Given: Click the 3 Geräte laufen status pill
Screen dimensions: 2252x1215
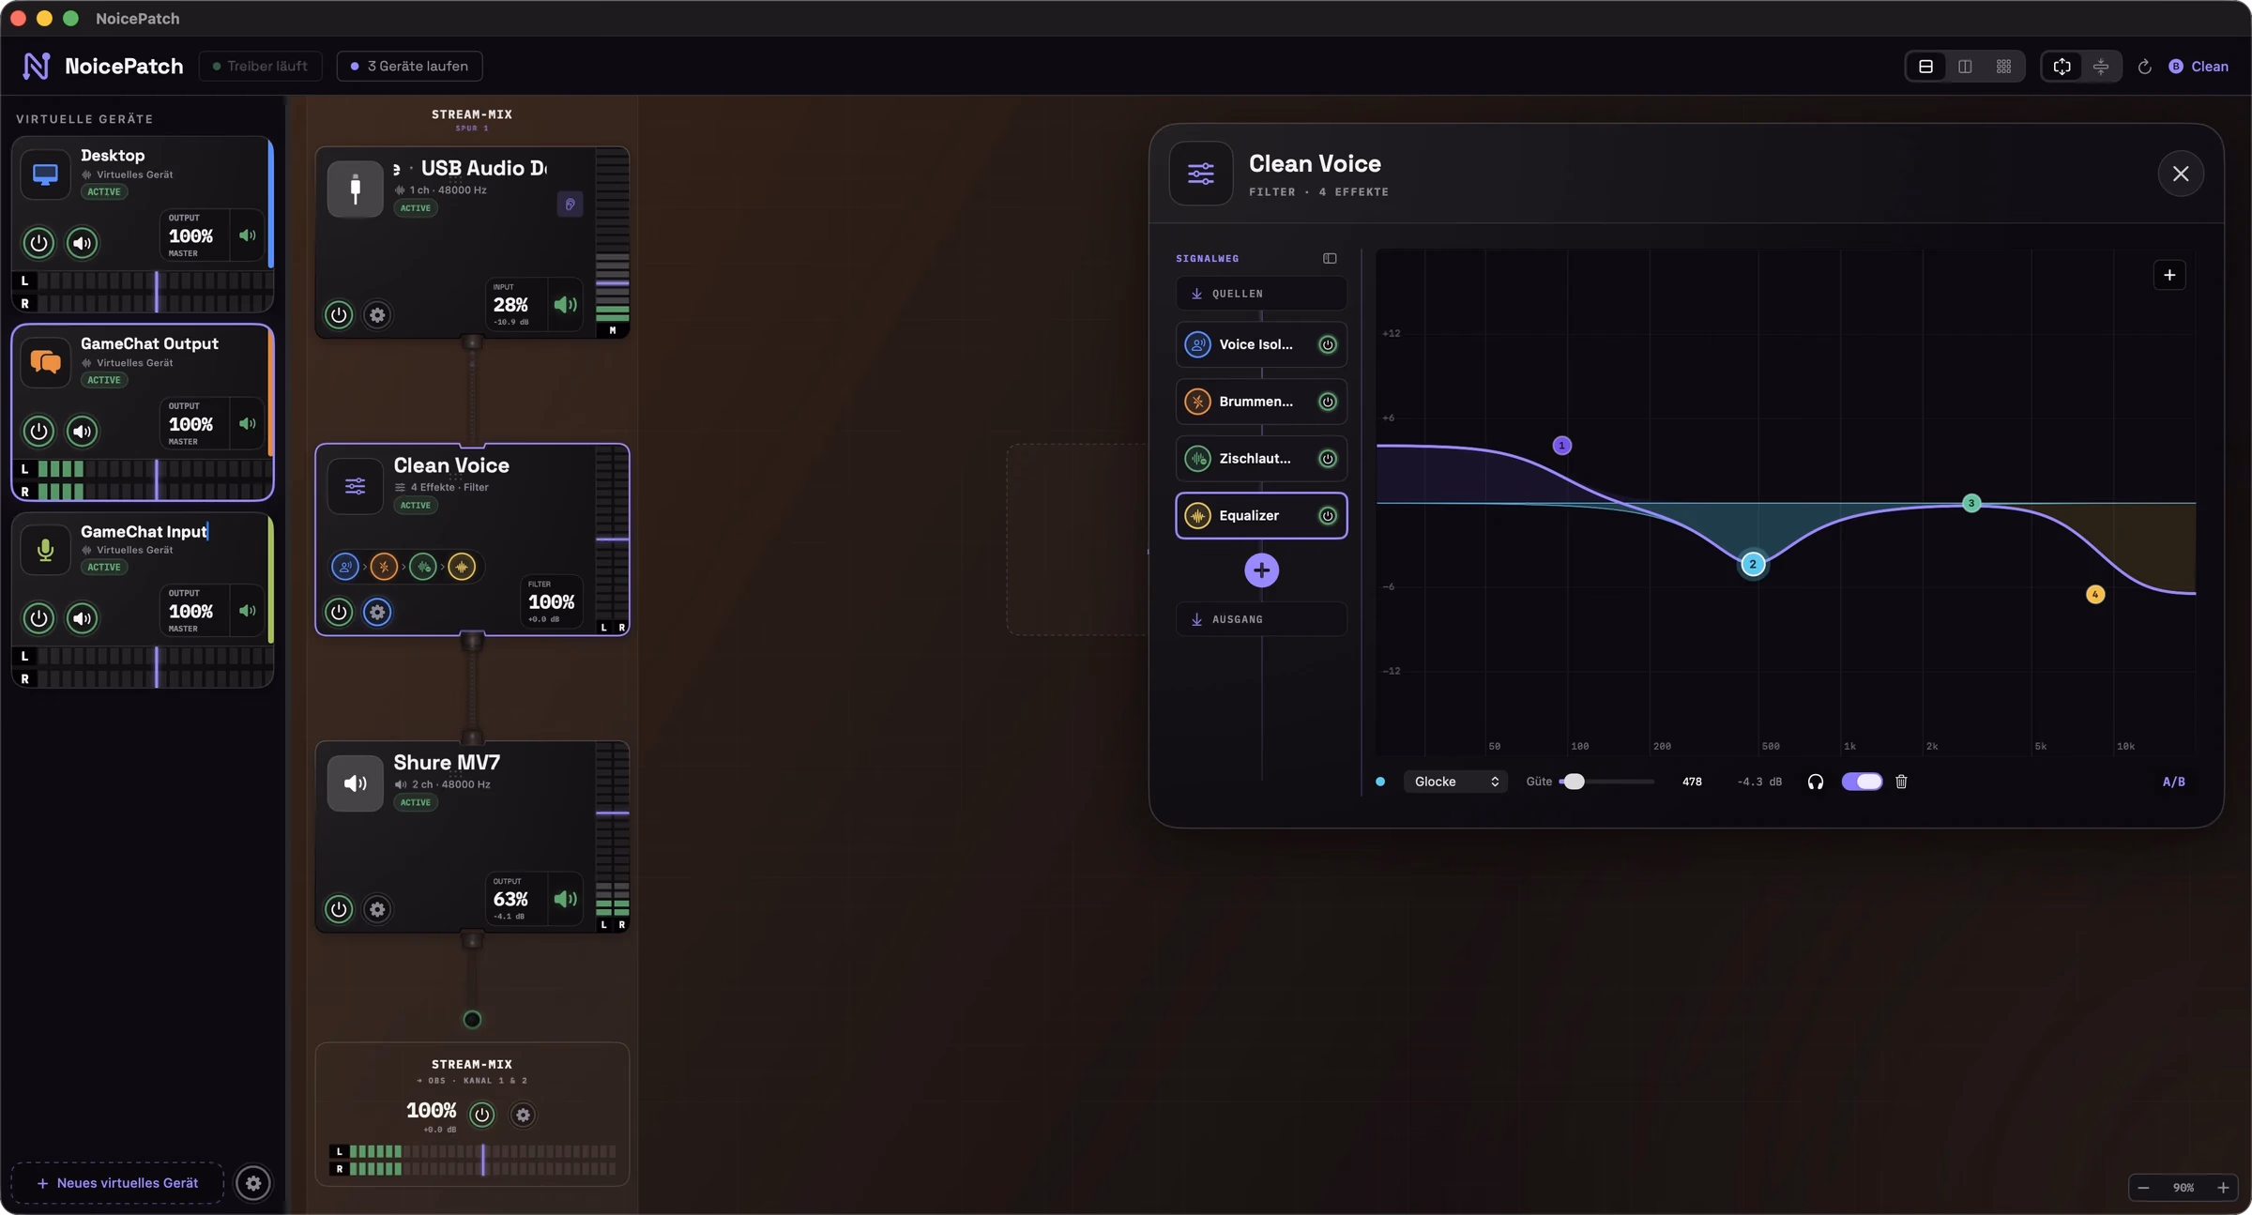Looking at the screenshot, I should point(410,67).
